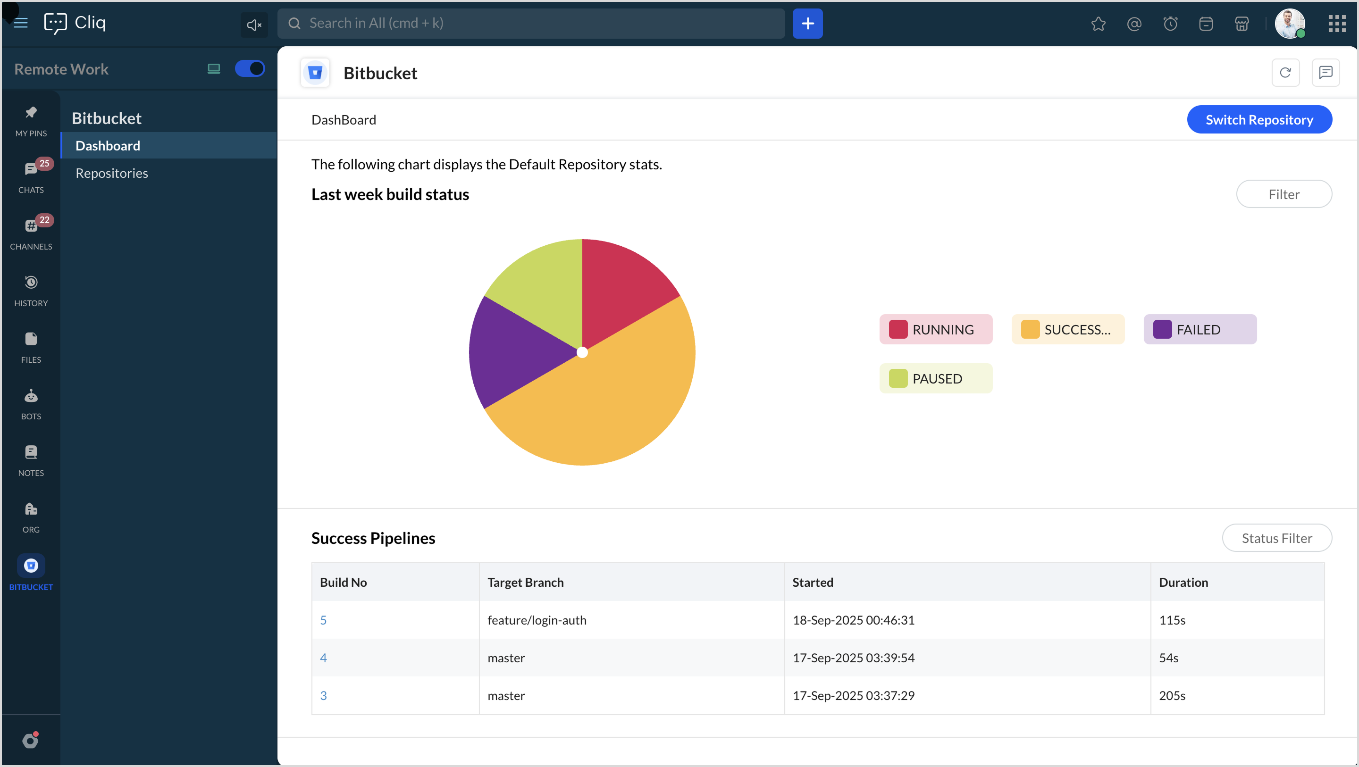The height and width of the screenshot is (767, 1359).
Task: Open build number 5 link
Action: tap(323, 620)
